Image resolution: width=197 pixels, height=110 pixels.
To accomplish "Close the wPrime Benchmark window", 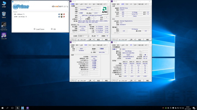I will [68, 2].
